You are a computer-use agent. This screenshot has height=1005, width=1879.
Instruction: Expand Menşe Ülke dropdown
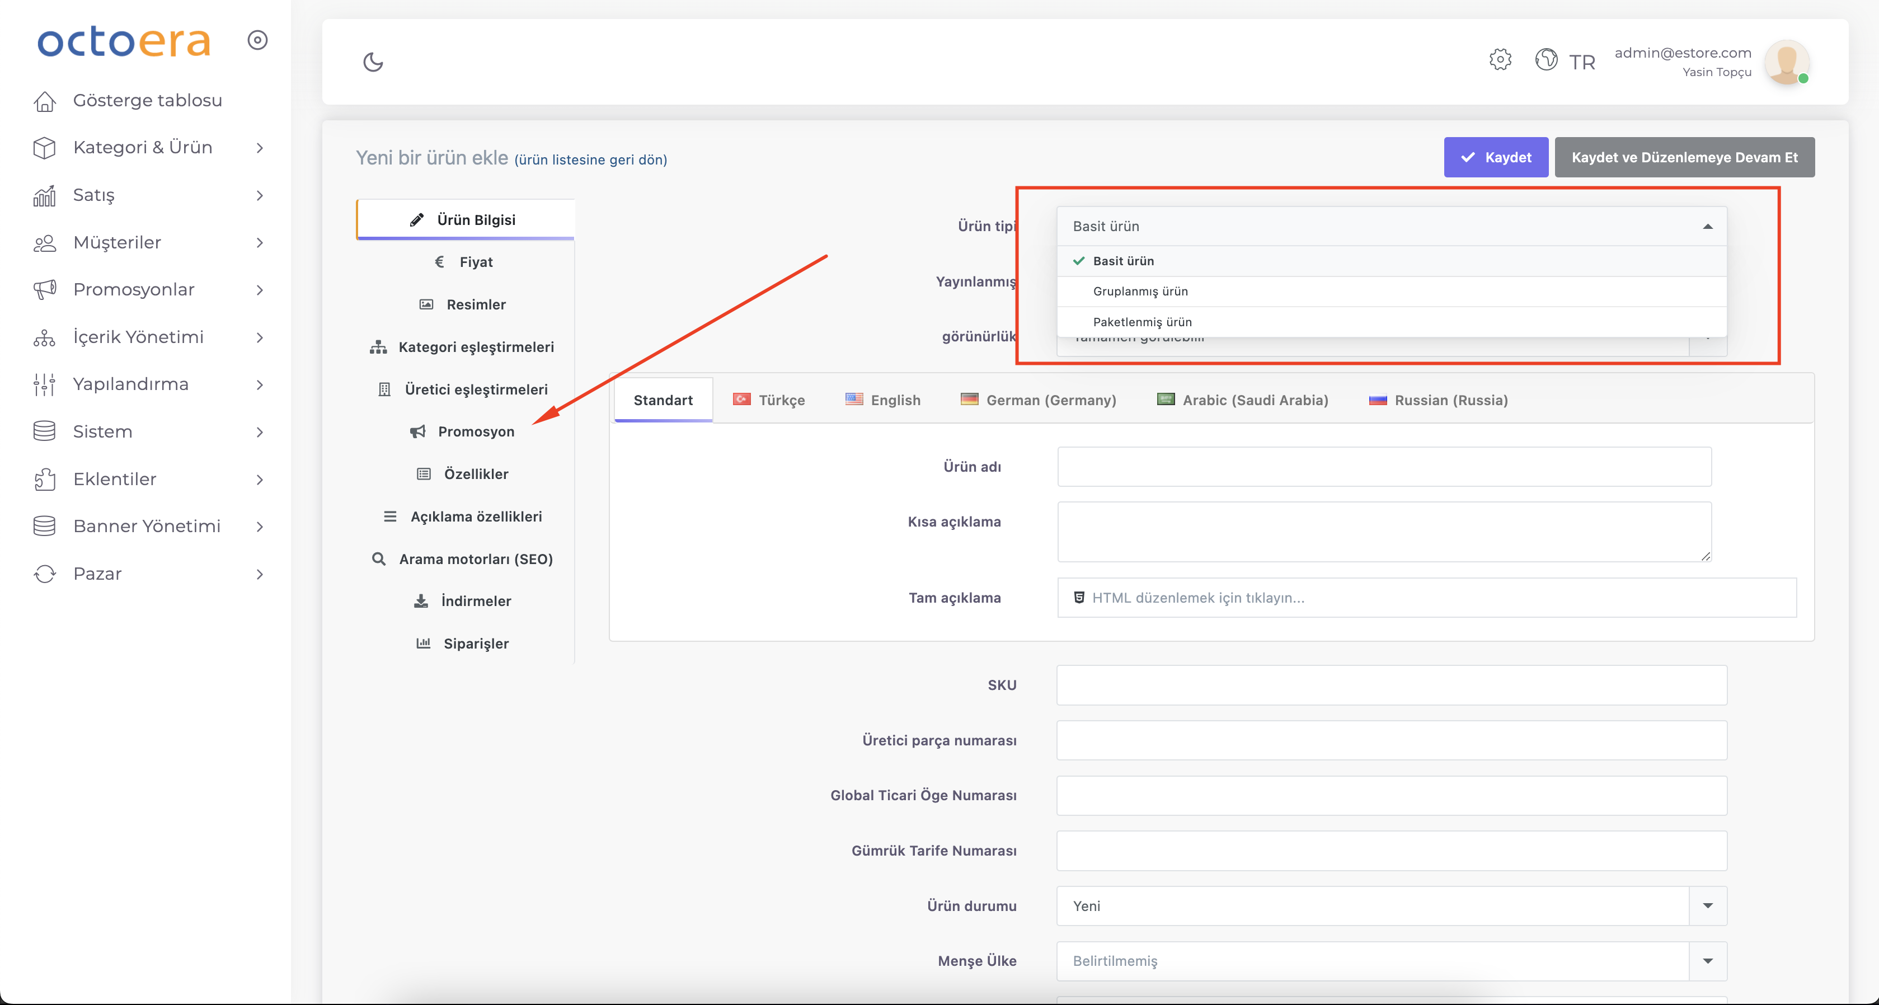(1707, 960)
